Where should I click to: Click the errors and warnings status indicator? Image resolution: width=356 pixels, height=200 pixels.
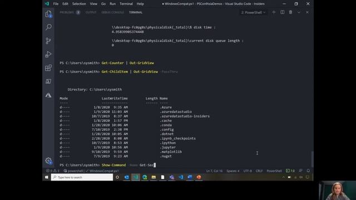(53, 171)
